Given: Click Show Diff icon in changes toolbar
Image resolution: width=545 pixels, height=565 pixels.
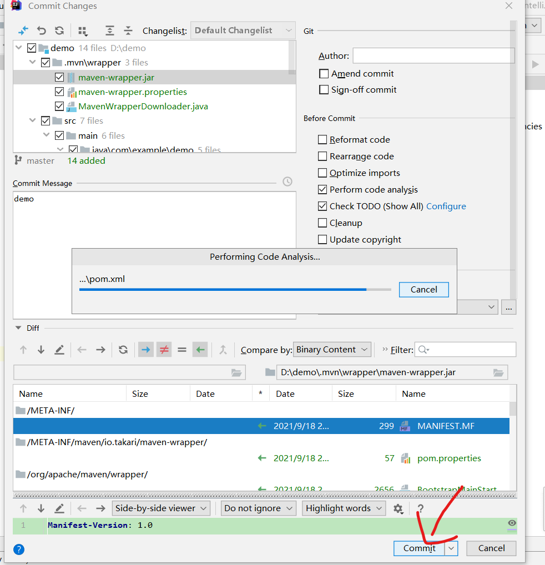Looking at the screenshot, I should pos(23,31).
